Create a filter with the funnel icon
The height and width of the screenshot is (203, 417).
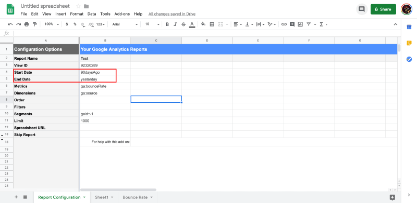pos(309,24)
